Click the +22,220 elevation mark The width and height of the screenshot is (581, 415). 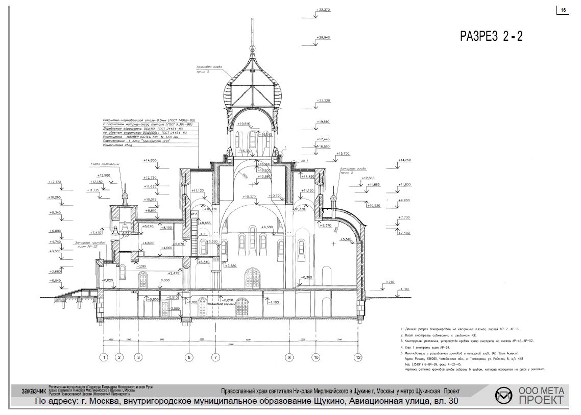point(323,101)
